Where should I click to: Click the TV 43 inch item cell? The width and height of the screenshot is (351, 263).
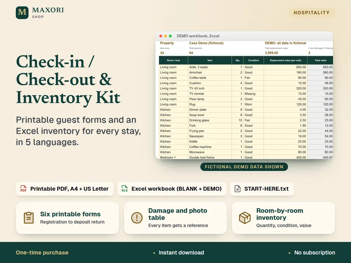click(210, 89)
